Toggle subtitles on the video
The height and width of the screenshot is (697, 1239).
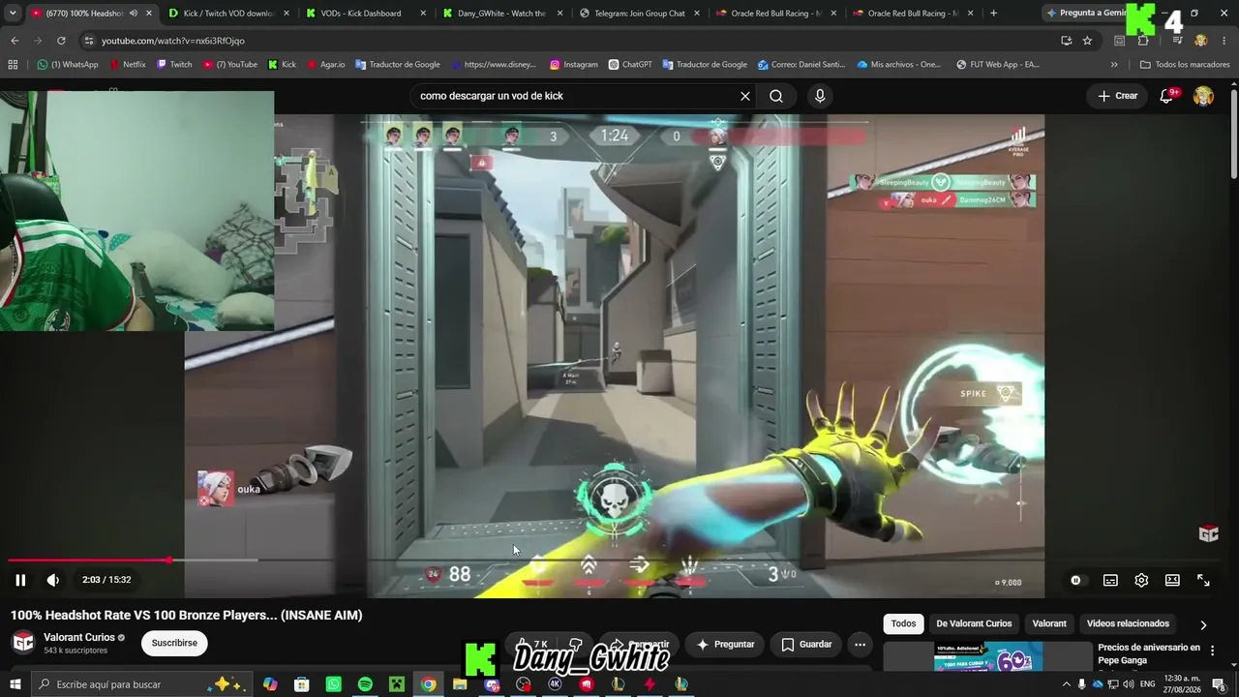point(1110,580)
